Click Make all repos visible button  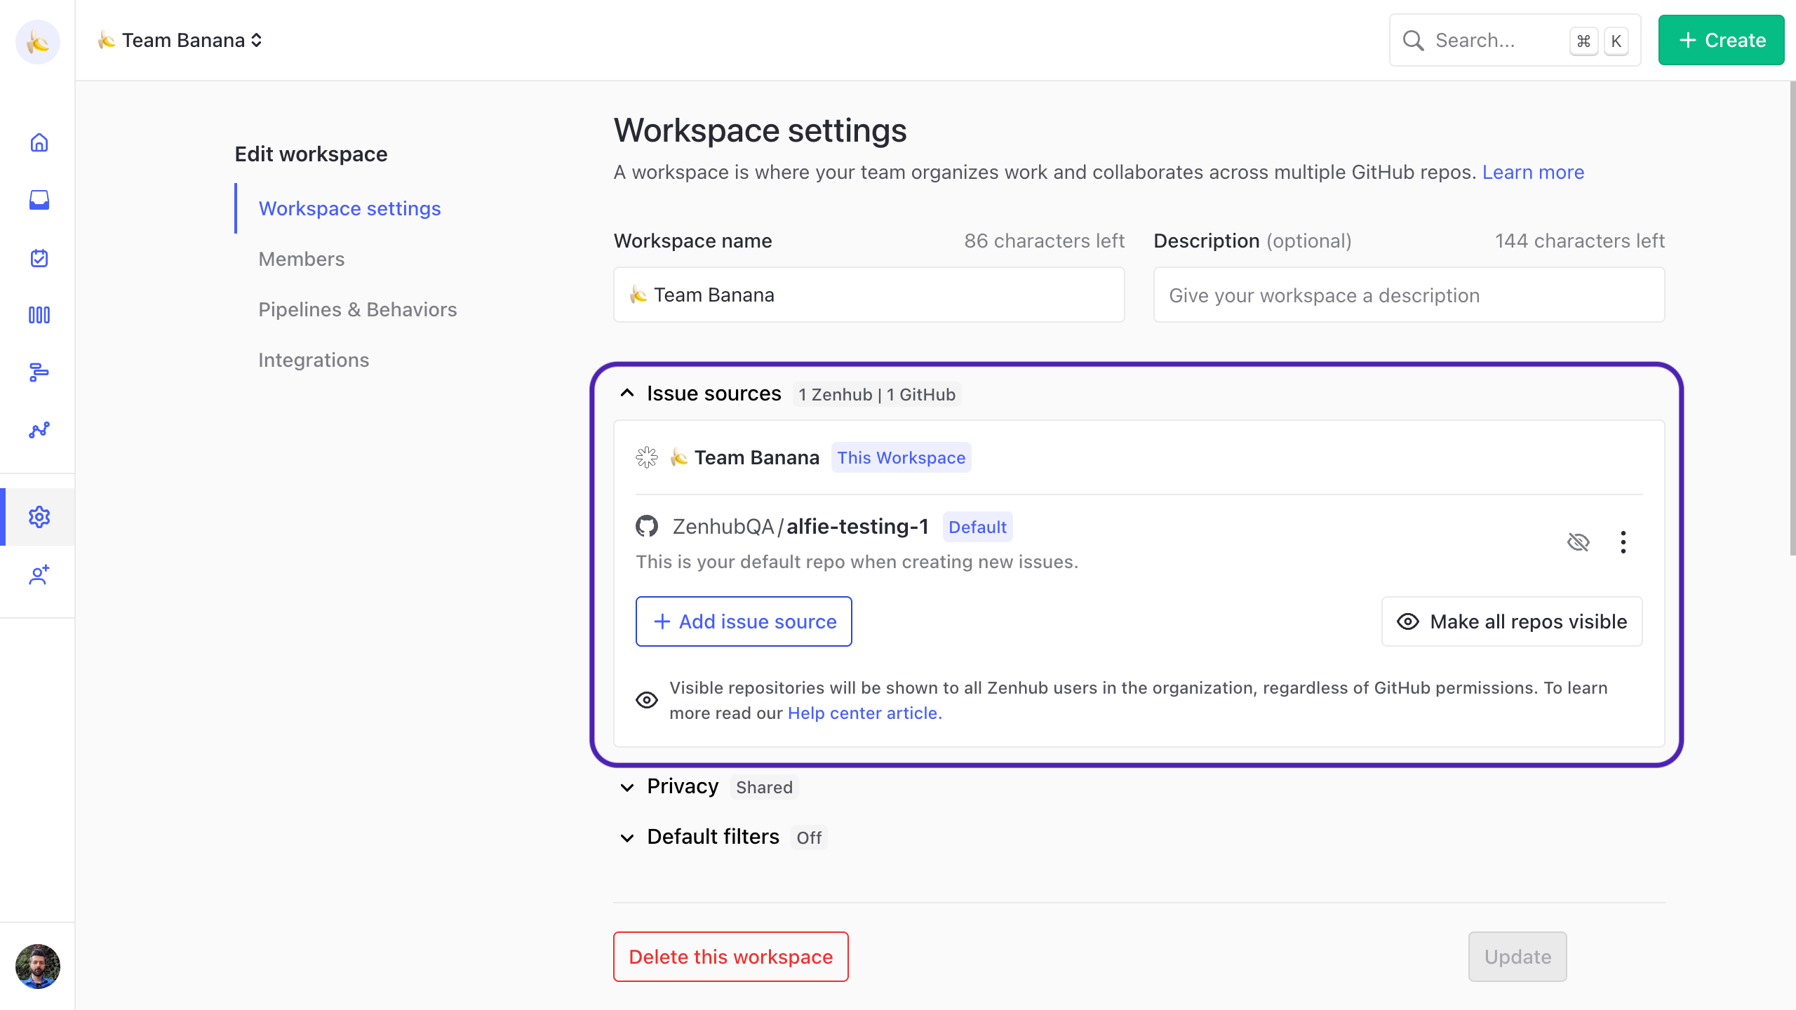[x=1512, y=621]
